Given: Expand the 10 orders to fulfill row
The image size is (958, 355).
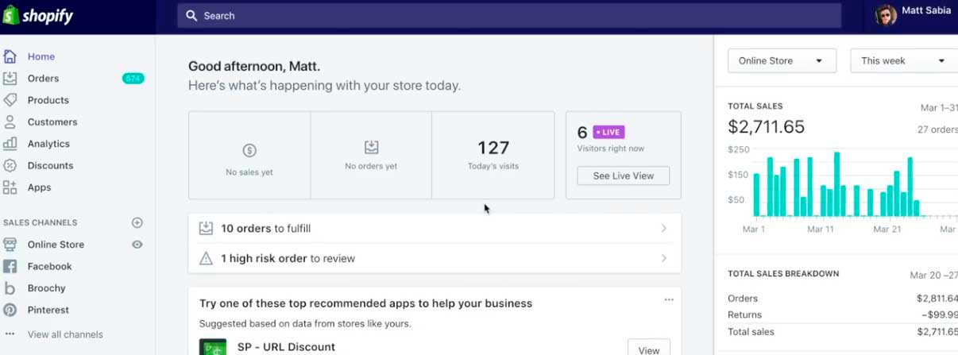Looking at the screenshot, I should tap(435, 229).
